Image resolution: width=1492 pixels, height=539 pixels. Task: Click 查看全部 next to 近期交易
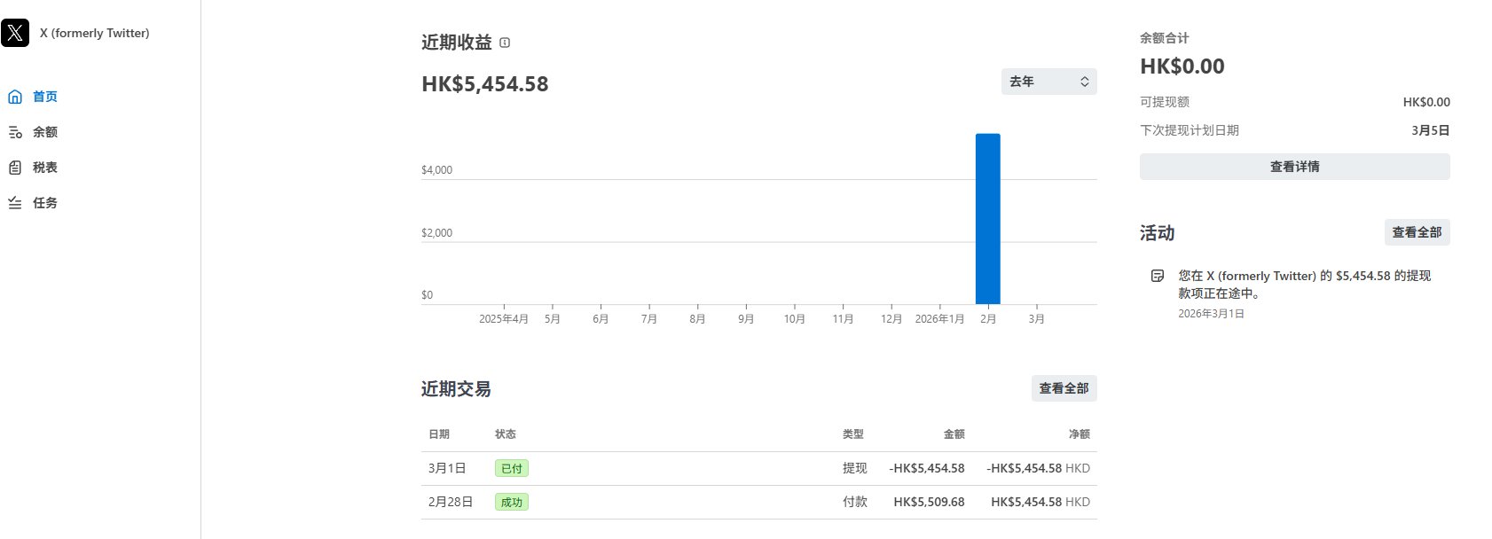(x=1064, y=388)
